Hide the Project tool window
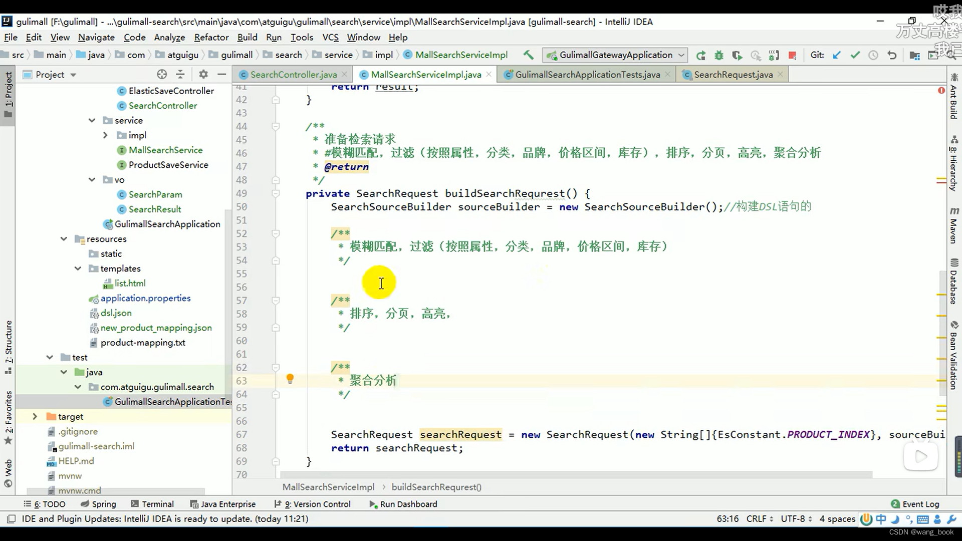Viewport: 962px width, 541px height. pos(221,75)
